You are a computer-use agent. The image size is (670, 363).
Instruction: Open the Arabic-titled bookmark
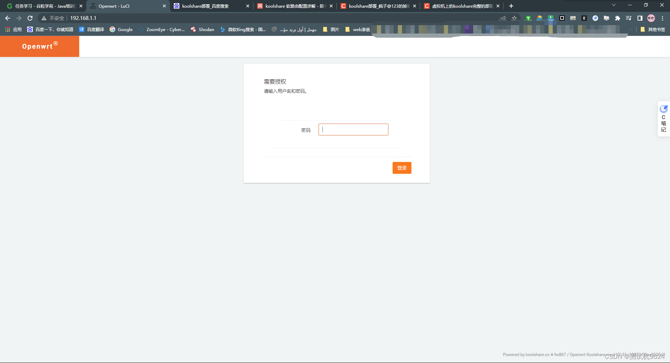(x=294, y=30)
